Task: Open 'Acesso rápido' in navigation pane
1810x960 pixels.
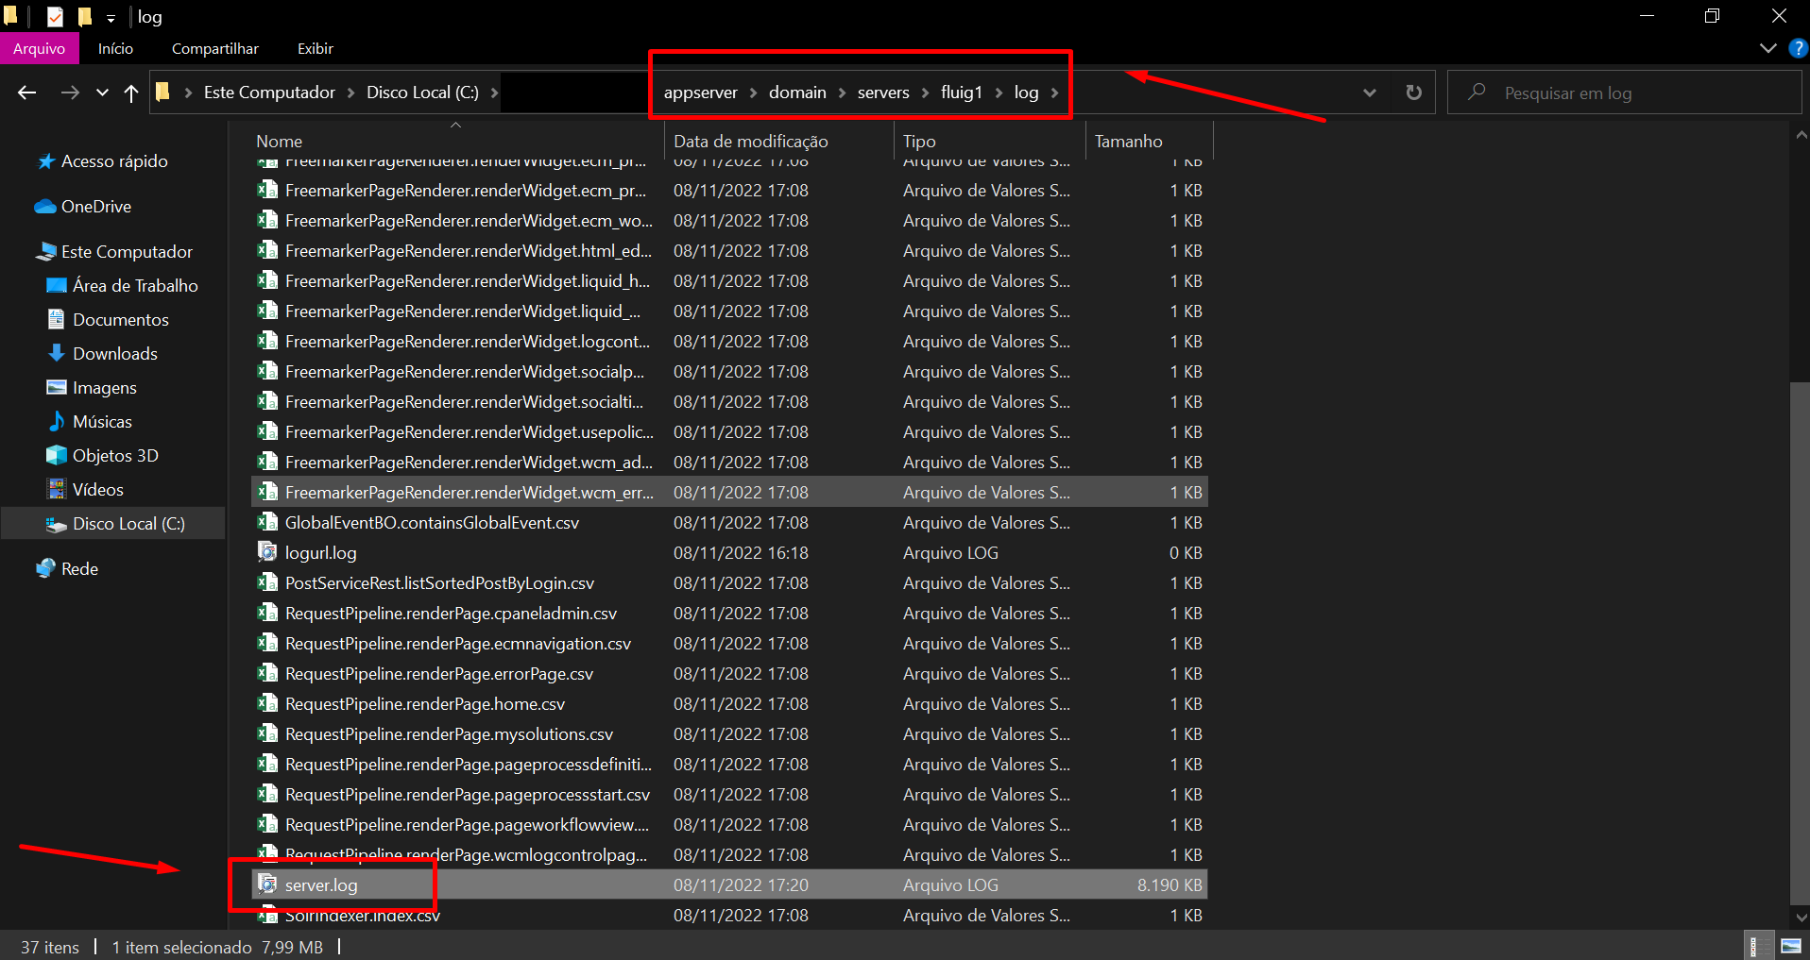Action: coord(114,161)
